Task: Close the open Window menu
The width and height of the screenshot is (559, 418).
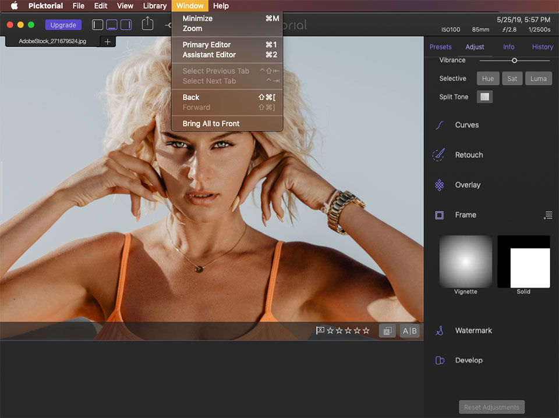Action: (x=190, y=6)
